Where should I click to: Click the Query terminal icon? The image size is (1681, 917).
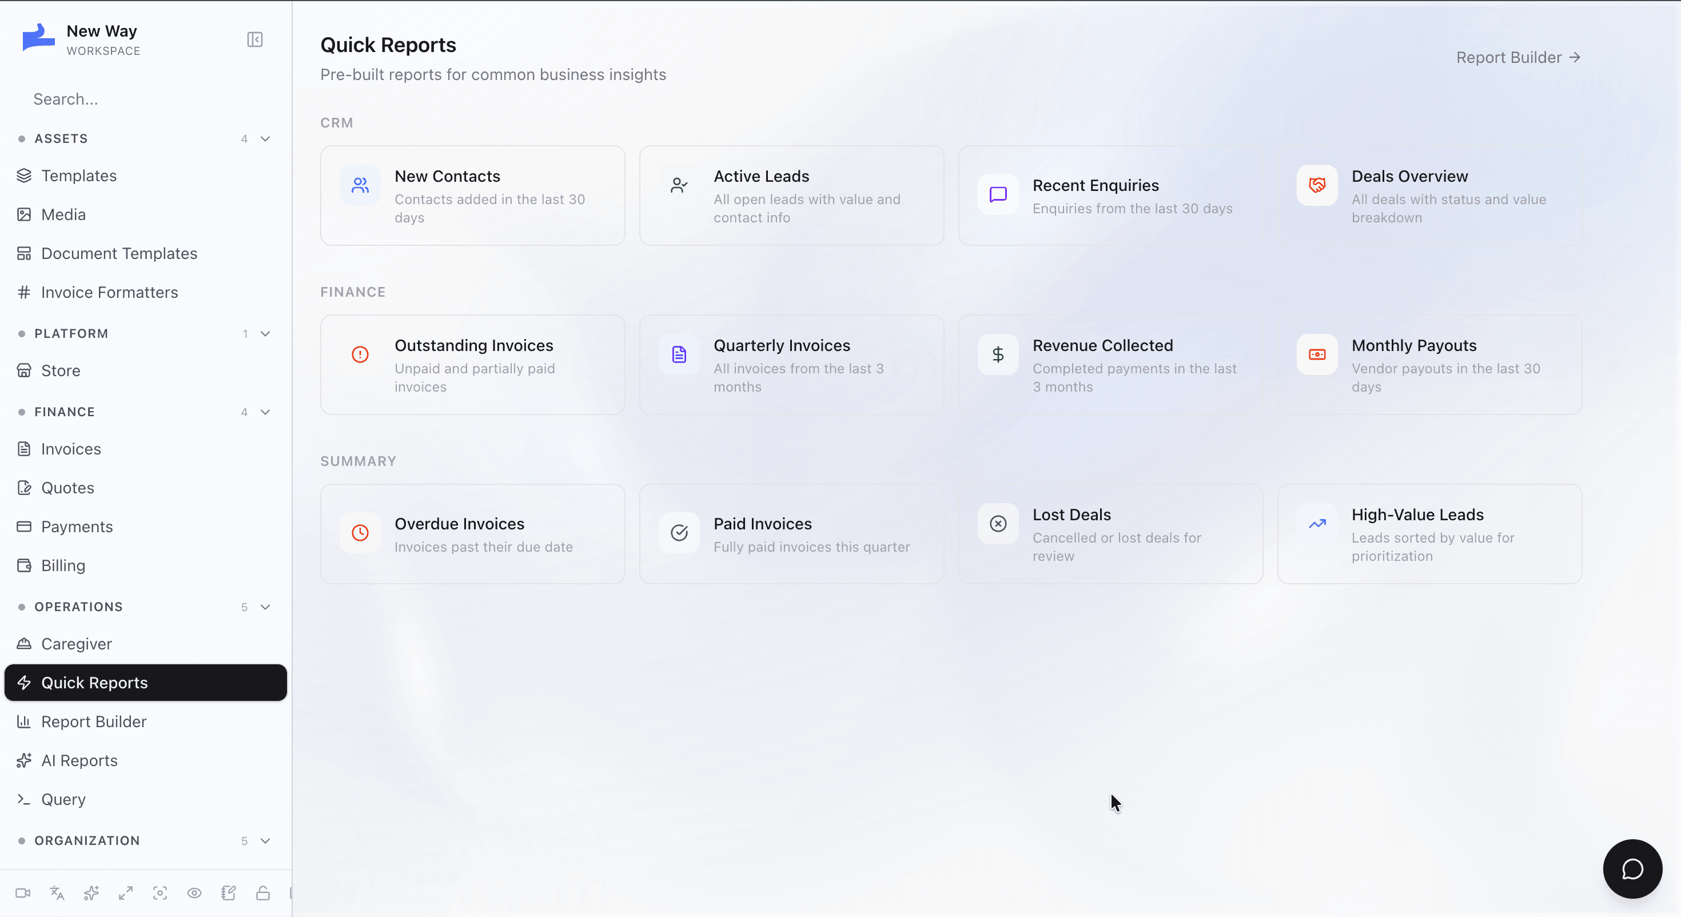(x=24, y=800)
